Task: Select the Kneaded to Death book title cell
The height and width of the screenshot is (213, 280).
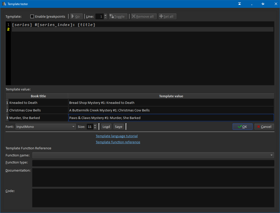Action: tap(38, 103)
